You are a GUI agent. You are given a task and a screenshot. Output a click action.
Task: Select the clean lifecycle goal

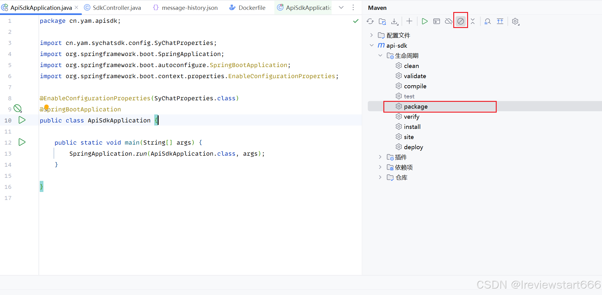pos(411,66)
